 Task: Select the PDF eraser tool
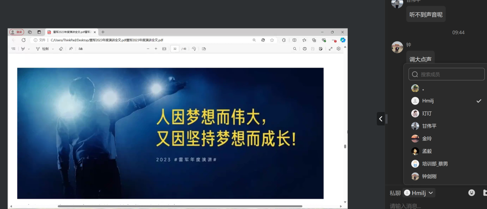tap(61, 49)
